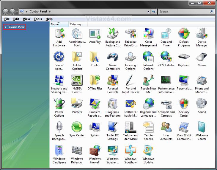Image resolution: width=217 pixels, height=170 pixels.
Task: Open the View menu
Action: (x=26, y=19)
